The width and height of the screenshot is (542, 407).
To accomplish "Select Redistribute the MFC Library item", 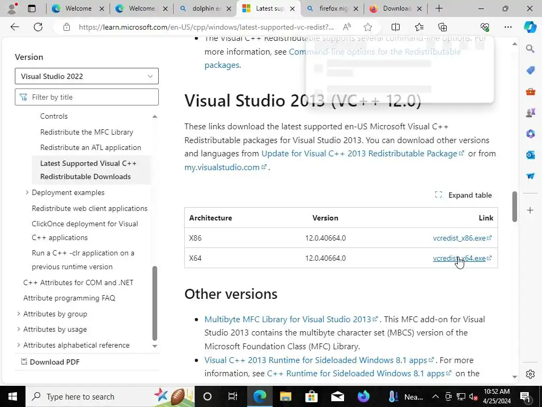I will [x=87, y=132].
